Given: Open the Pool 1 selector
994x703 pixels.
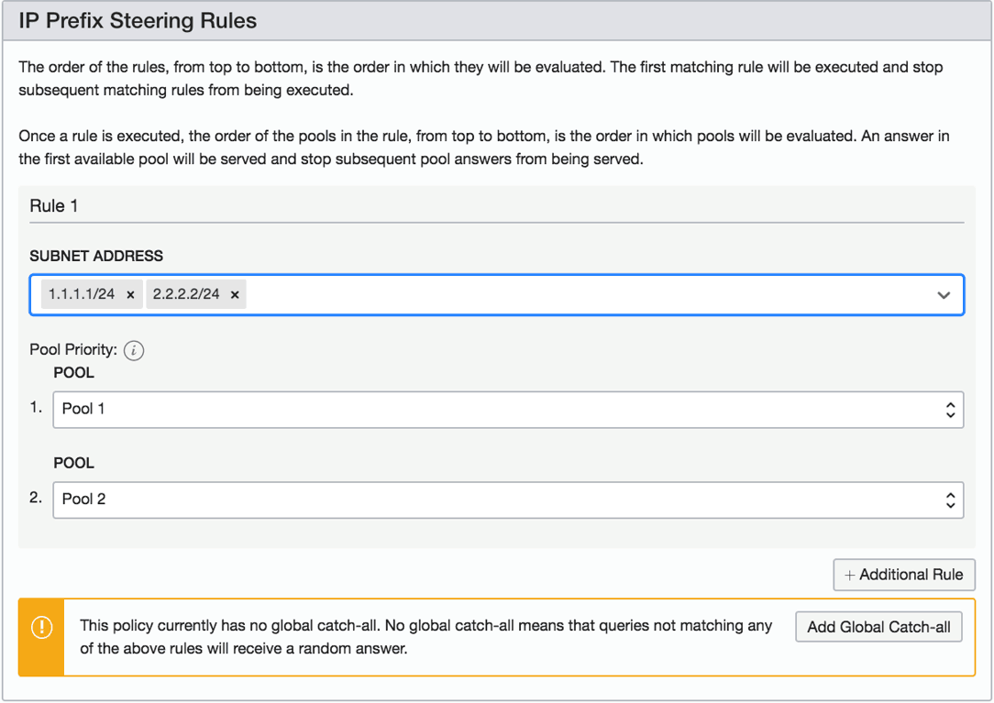Looking at the screenshot, I should coord(504,409).
